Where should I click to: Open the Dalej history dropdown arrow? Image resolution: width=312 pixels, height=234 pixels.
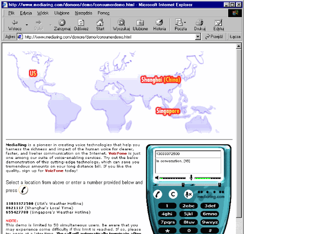pyautogui.click(x=50, y=25)
